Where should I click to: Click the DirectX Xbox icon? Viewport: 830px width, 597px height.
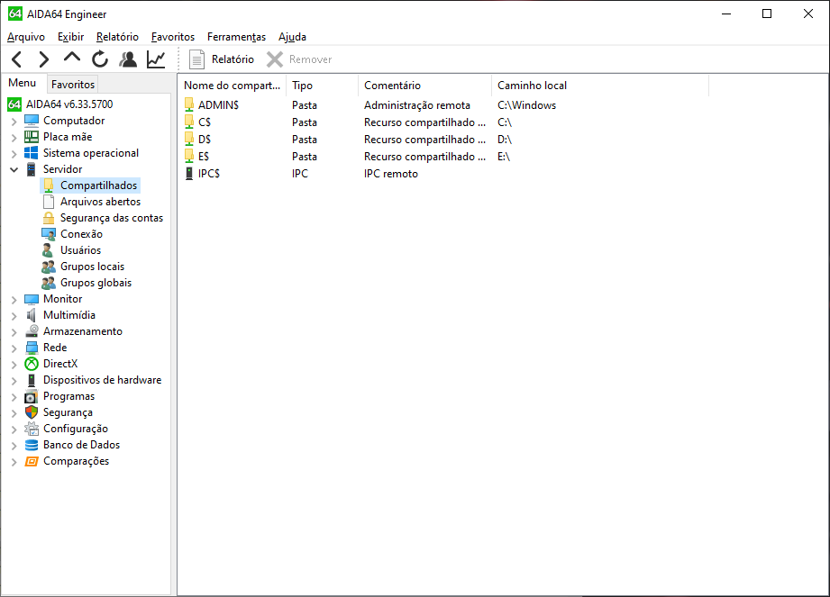[32, 364]
